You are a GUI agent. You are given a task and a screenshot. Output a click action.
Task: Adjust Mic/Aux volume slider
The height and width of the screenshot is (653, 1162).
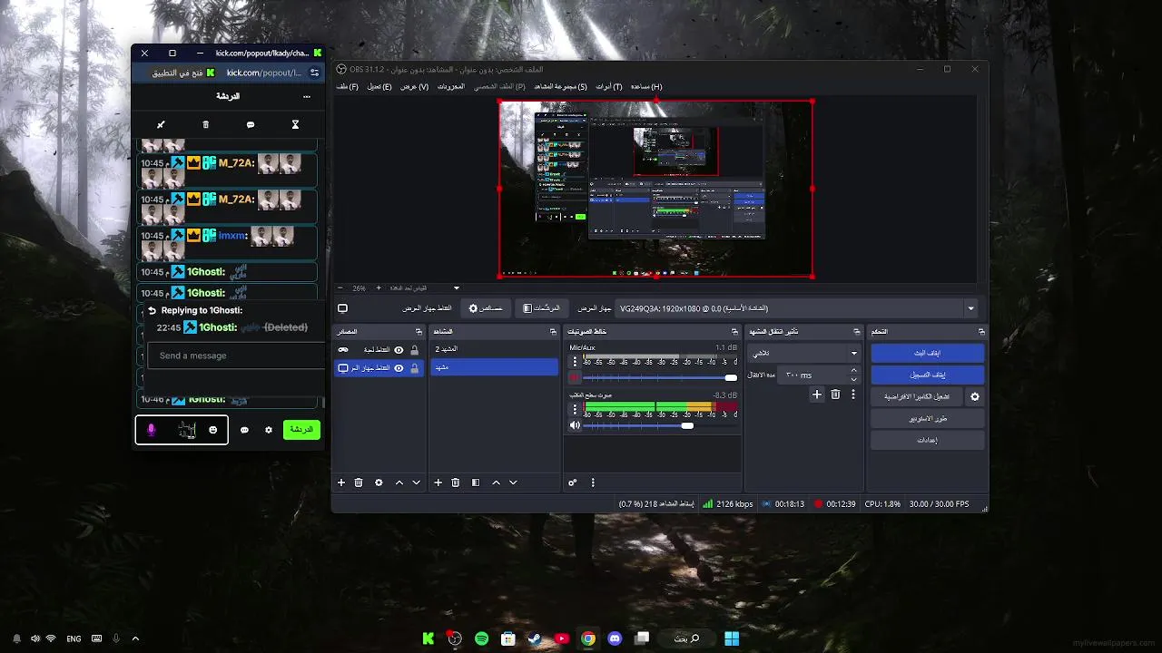pos(660,377)
